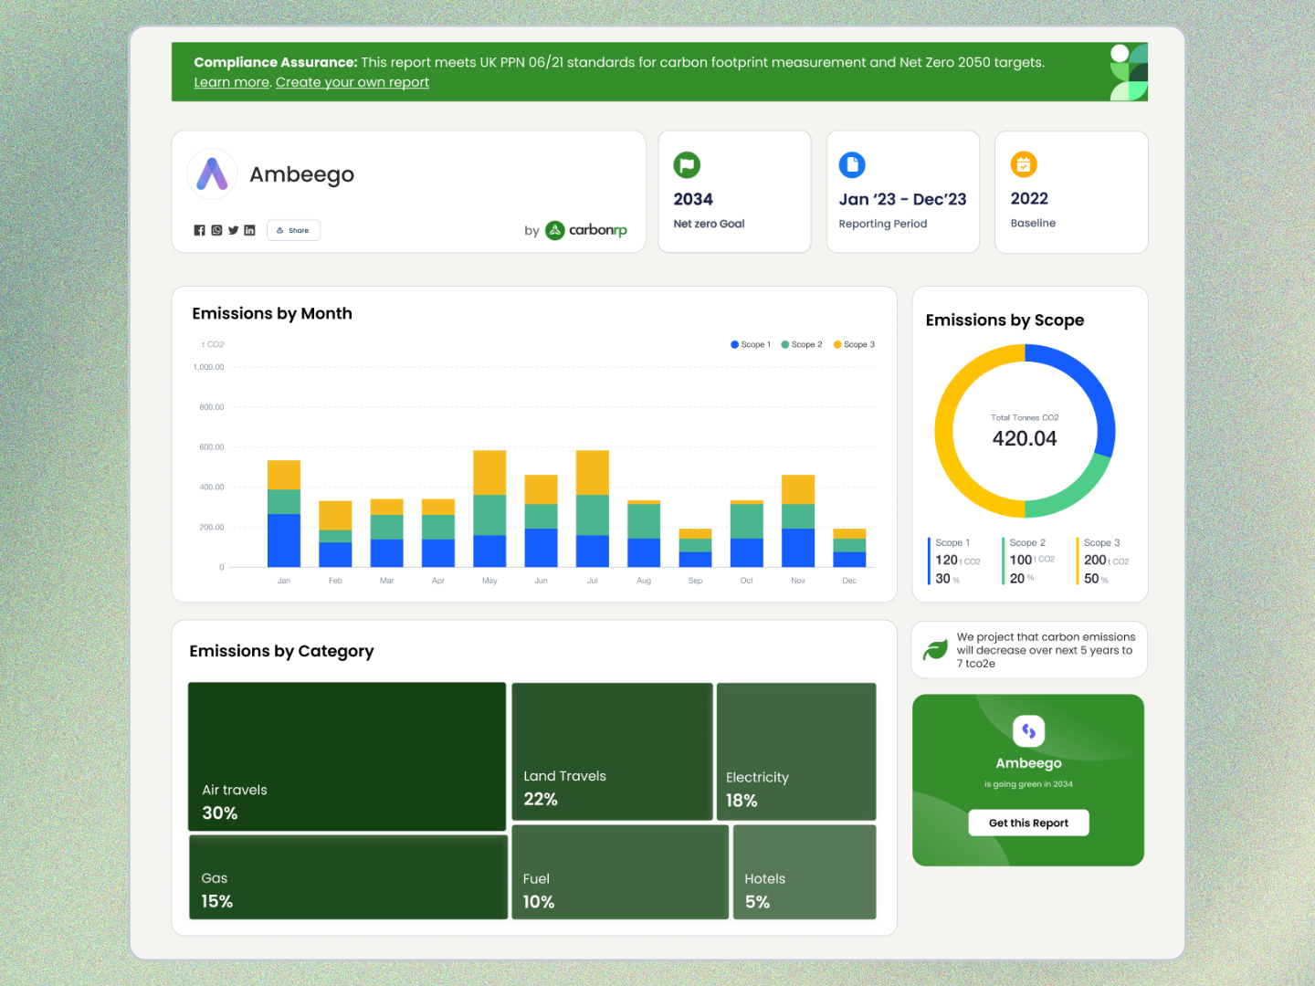Screen dimensions: 1315x986
Task: Click the Jun month label on the x-axis
Action: pos(541,581)
